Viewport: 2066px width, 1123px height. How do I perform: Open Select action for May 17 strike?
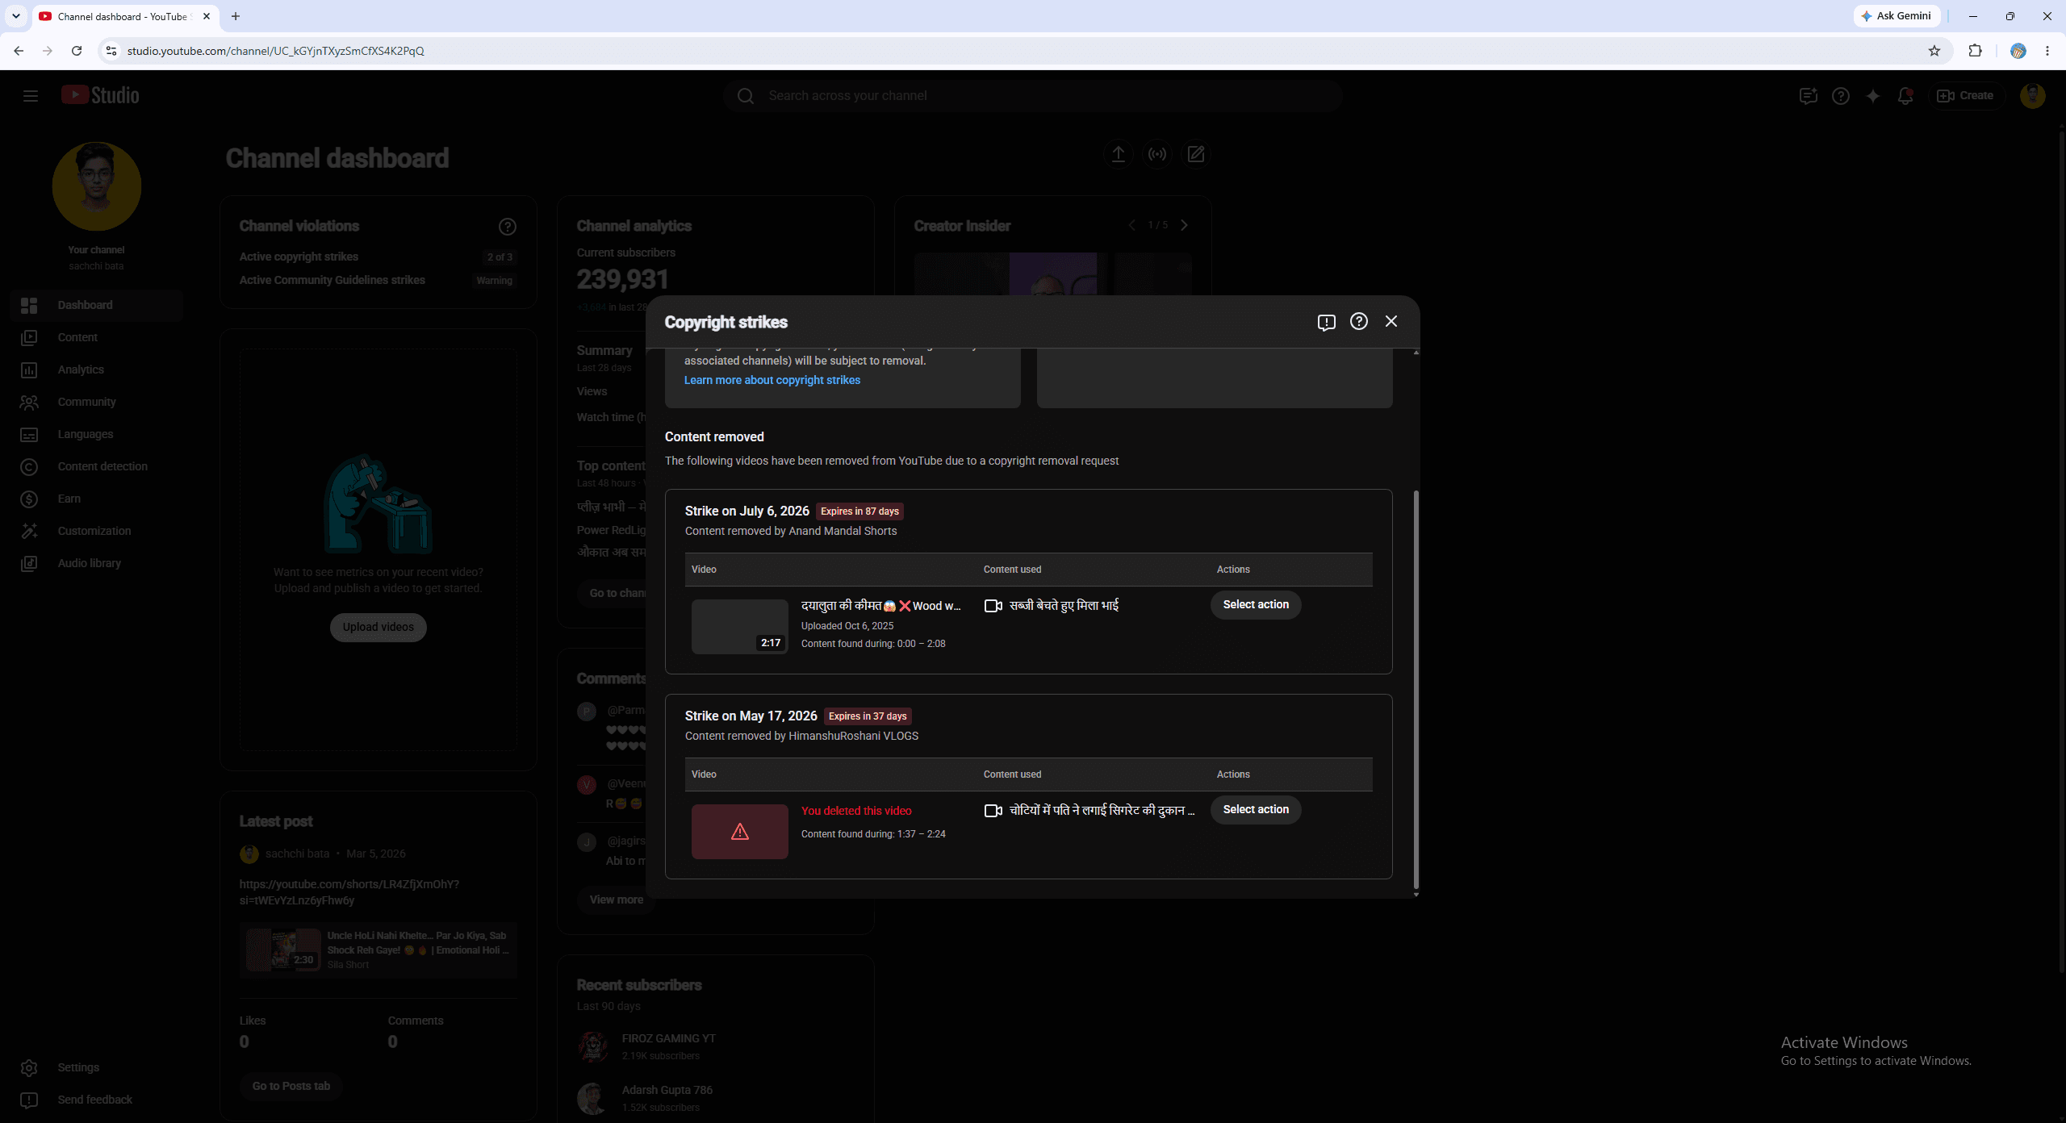[x=1256, y=809]
